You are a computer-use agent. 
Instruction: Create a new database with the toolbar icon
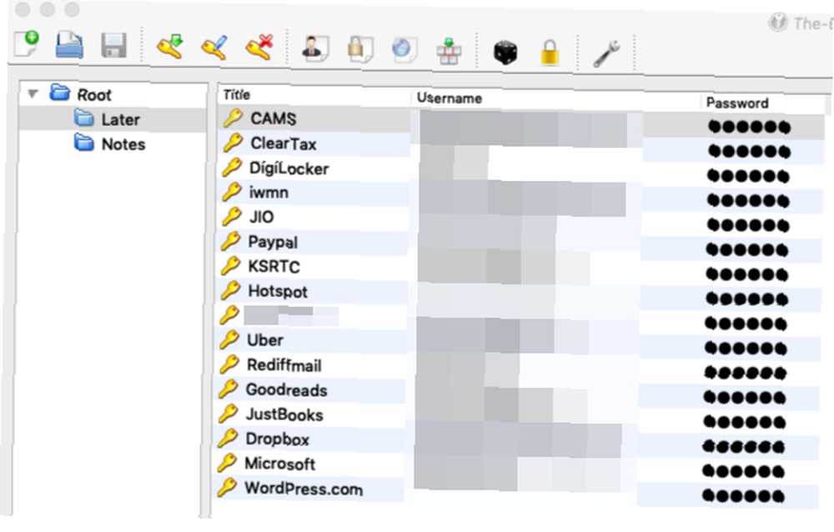(27, 44)
